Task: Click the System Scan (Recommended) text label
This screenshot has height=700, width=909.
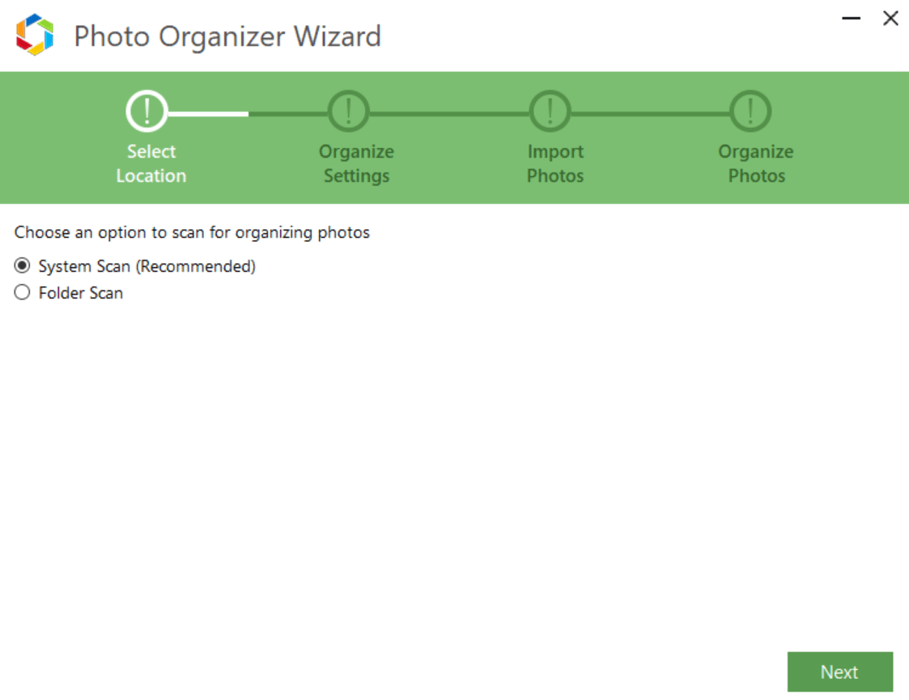Action: coord(146,265)
